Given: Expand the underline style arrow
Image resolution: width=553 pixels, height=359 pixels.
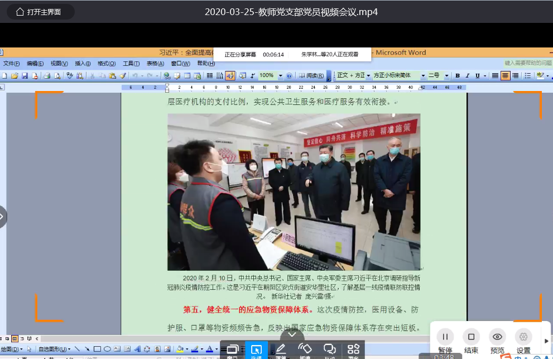Looking at the screenshot, I should pos(485,75).
